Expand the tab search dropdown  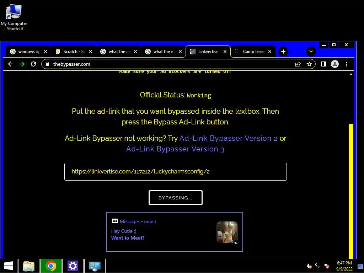[311, 52]
